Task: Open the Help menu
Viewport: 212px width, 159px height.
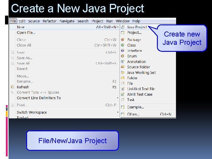Action: click(136, 21)
